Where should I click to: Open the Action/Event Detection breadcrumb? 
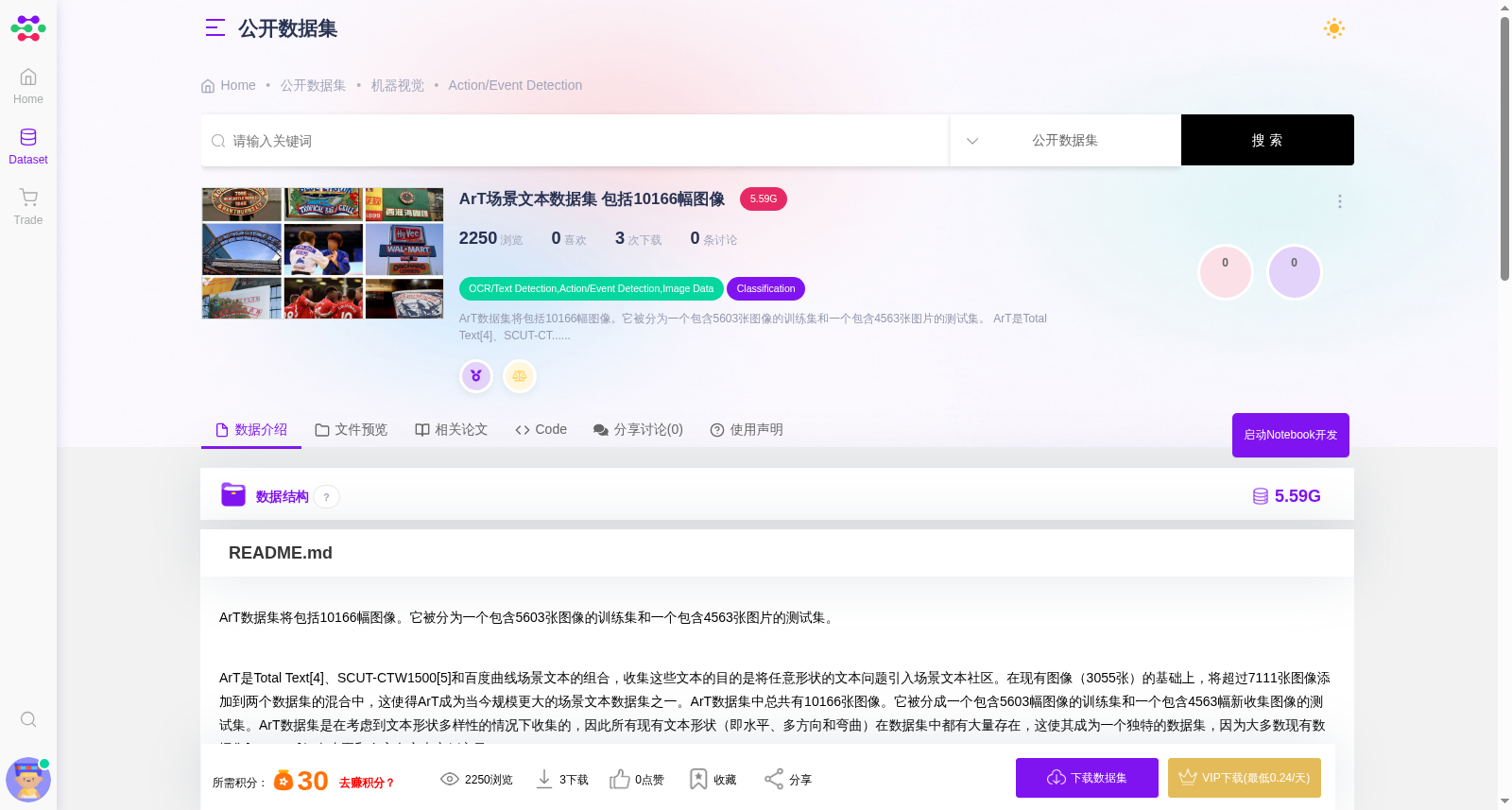pos(515,85)
